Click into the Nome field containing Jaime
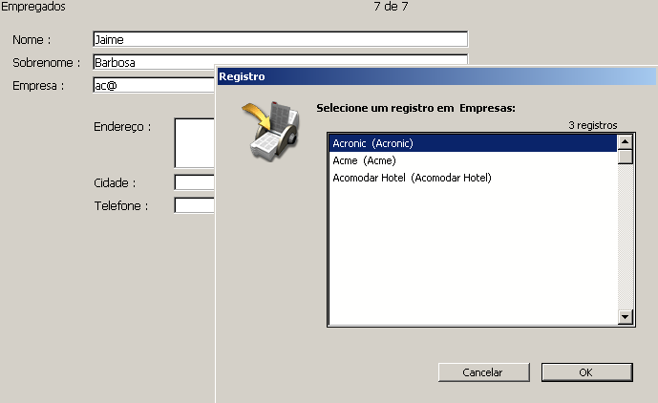658x403 pixels. point(280,39)
